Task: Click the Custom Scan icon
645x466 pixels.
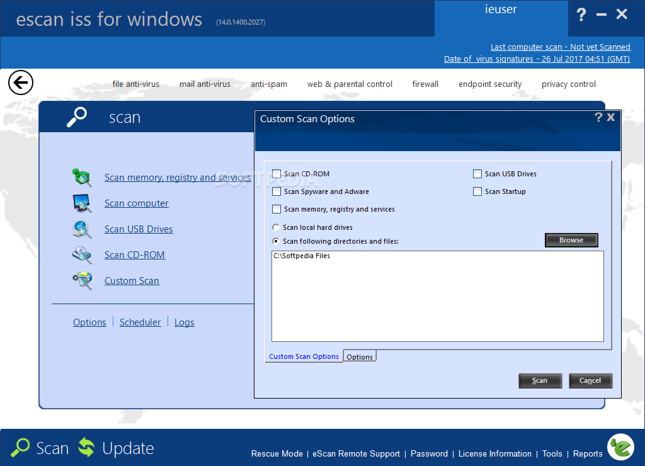Action: pos(81,280)
